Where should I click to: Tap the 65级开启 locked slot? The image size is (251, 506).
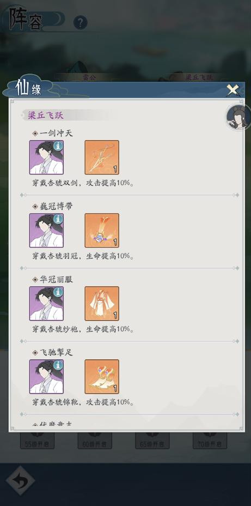click(152, 441)
